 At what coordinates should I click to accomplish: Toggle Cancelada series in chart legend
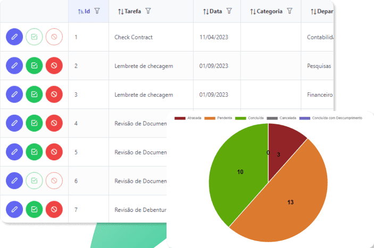(281, 118)
